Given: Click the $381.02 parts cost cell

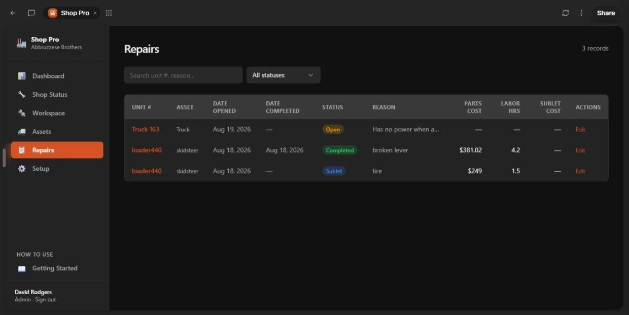Looking at the screenshot, I should tap(471, 150).
